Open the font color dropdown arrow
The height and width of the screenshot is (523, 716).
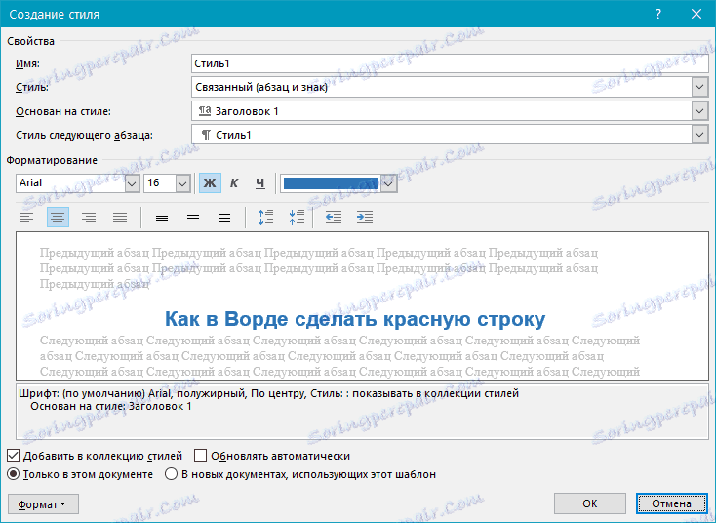(388, 183)
